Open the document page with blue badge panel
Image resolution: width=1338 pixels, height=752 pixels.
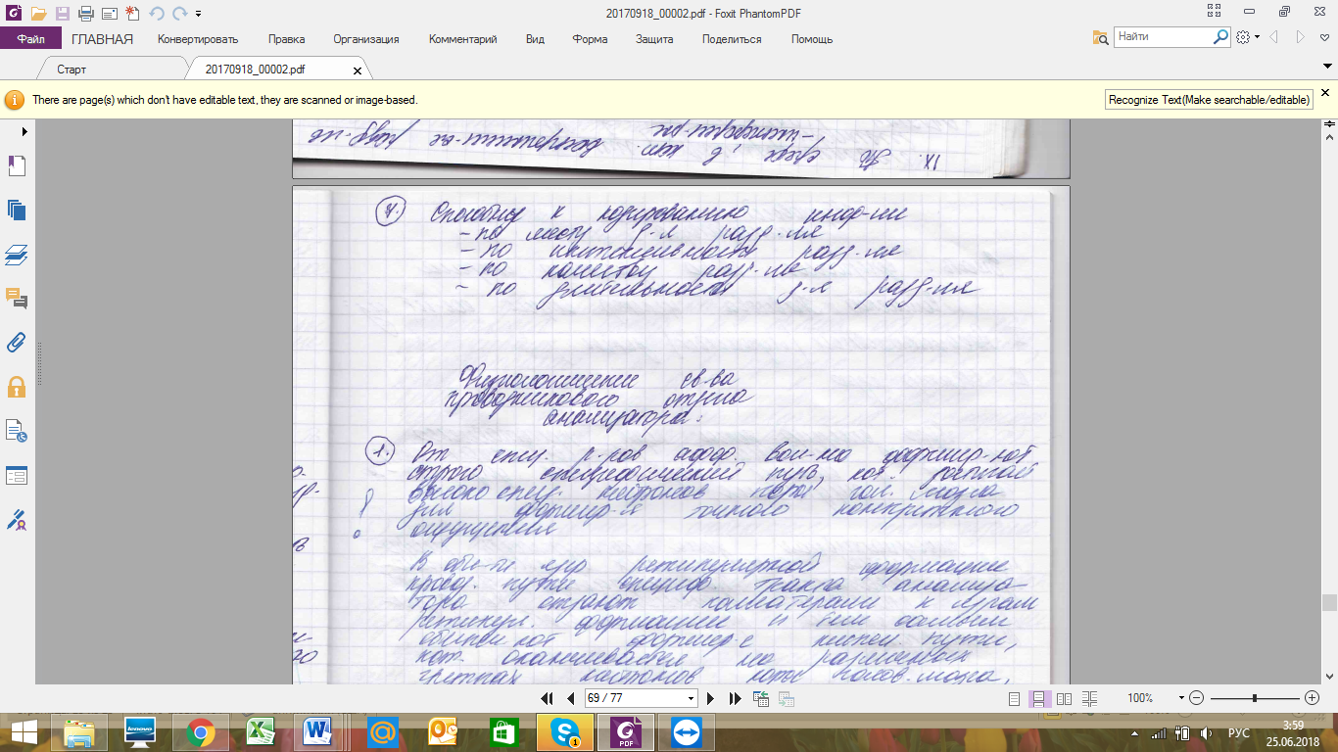pyautogui.click(x=17, y=431)
